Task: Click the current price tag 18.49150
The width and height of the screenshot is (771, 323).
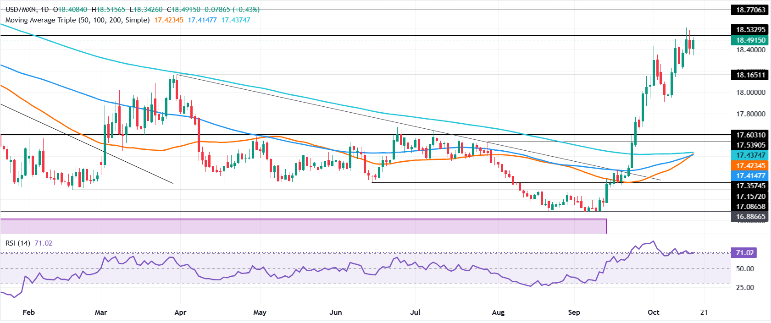Action: [750, 40]
